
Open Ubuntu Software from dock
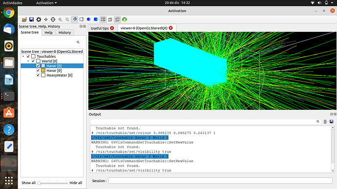coord(9,113)
